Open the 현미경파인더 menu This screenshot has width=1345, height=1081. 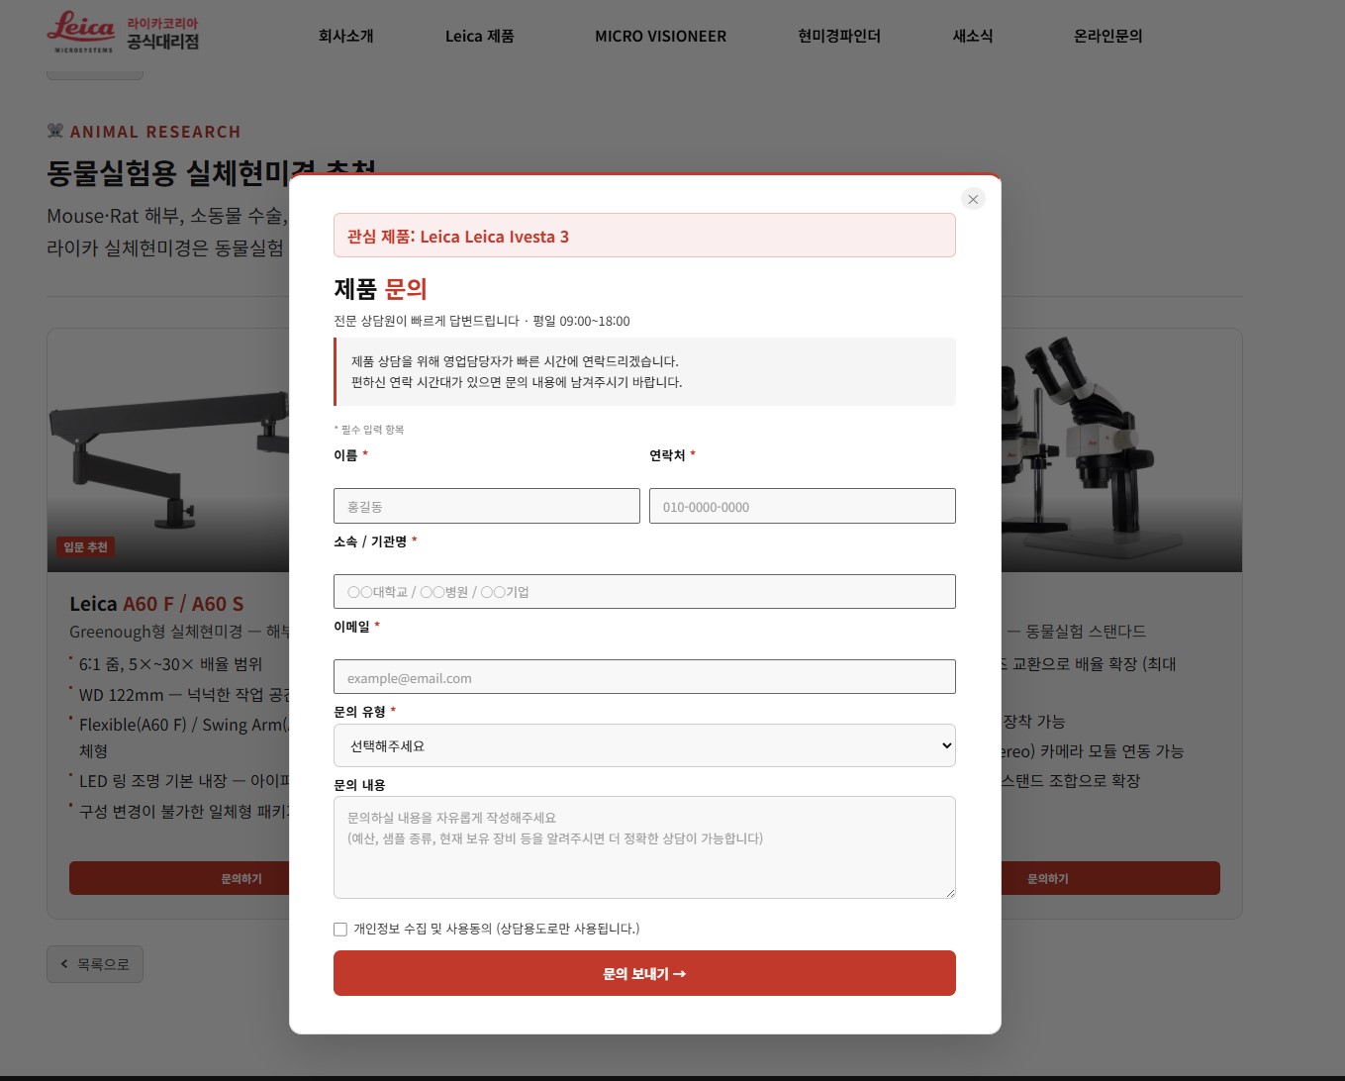[x=839, y=36]
